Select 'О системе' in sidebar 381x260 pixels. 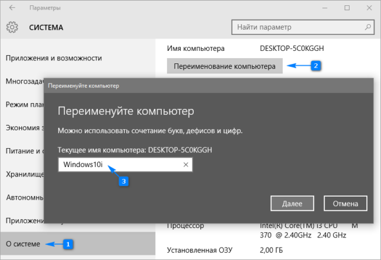click(x=78, y=244)
